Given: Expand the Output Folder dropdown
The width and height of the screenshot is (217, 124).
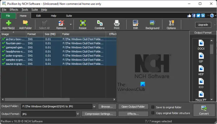Looking at the screenshot, I should [94, 107].
